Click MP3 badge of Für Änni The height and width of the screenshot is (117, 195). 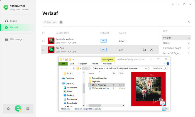(x=103, y=50)
